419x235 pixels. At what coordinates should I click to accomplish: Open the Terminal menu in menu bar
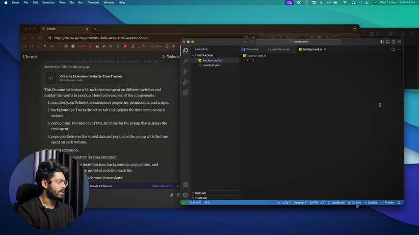click(93, 2)
